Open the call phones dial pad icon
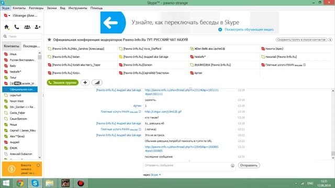This screenshot has height=188, width=335. pos(17,27)
